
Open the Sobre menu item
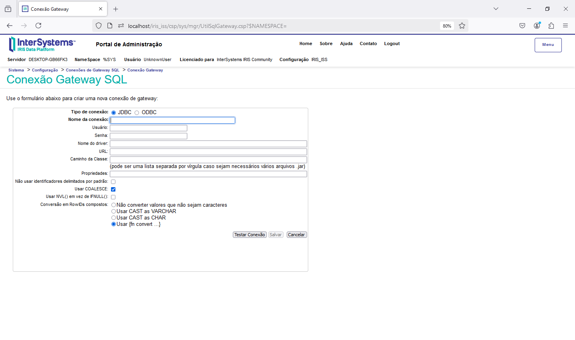(326, 44)
